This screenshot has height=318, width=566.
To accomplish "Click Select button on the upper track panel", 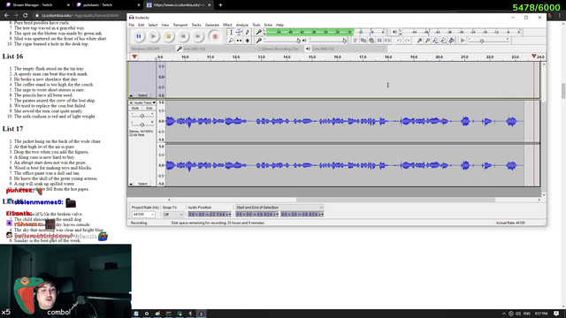I will [x=142, y=95].
